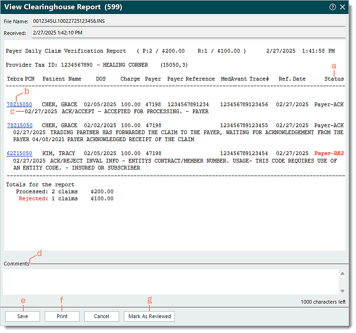356x333 pixels.
Task: Close the View Clearinghouse Report window
Action: pyautogui.click(x=343, y=7)
